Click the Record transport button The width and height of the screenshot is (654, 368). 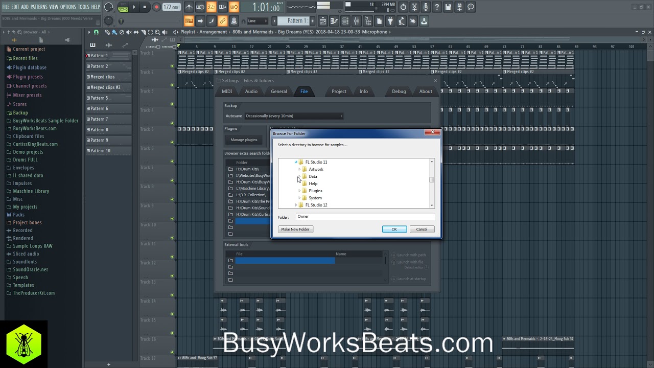pyautogui.click(x=156, y=7)
